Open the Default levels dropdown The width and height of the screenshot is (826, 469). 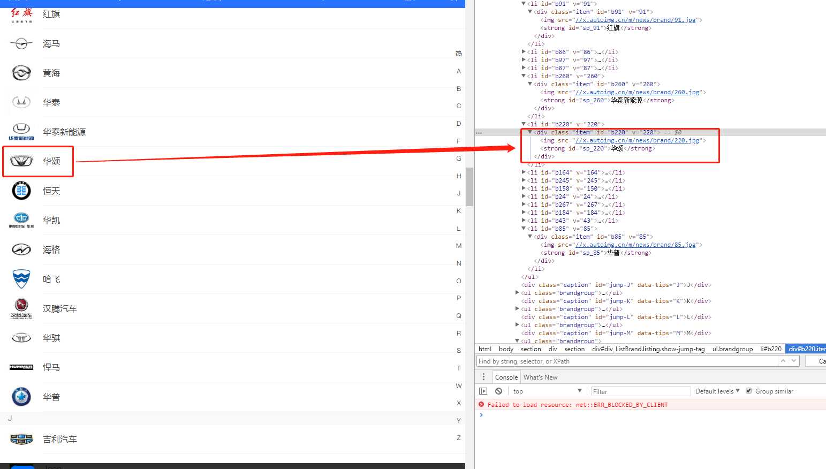coord(717,391)
